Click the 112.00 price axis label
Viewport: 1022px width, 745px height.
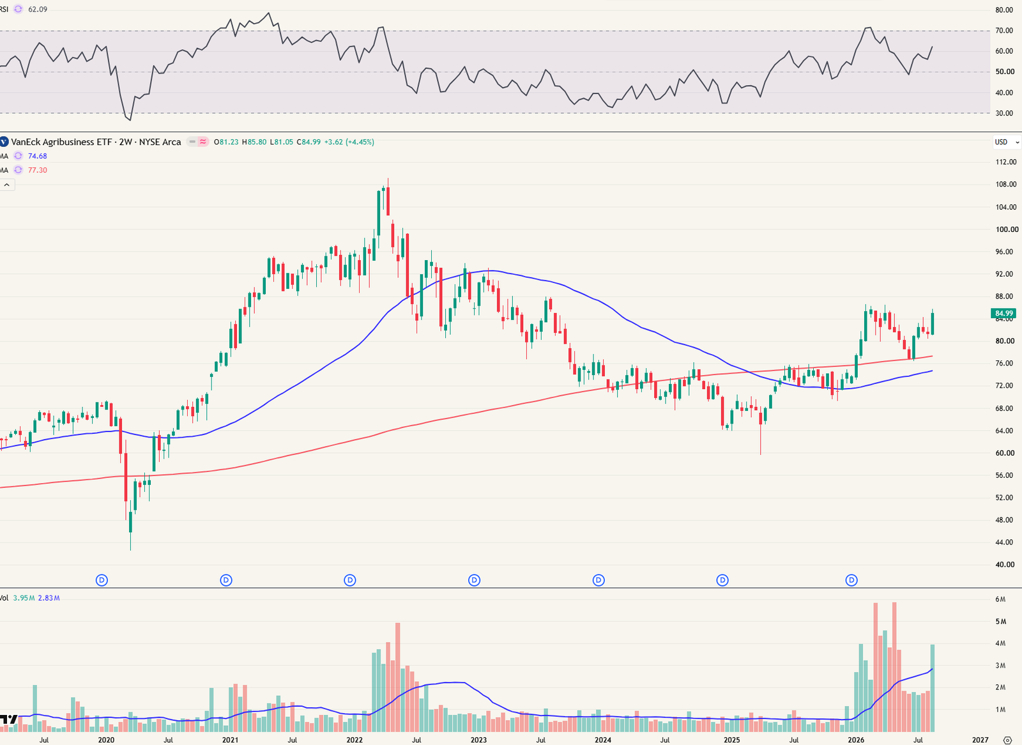click(1006, 162)
